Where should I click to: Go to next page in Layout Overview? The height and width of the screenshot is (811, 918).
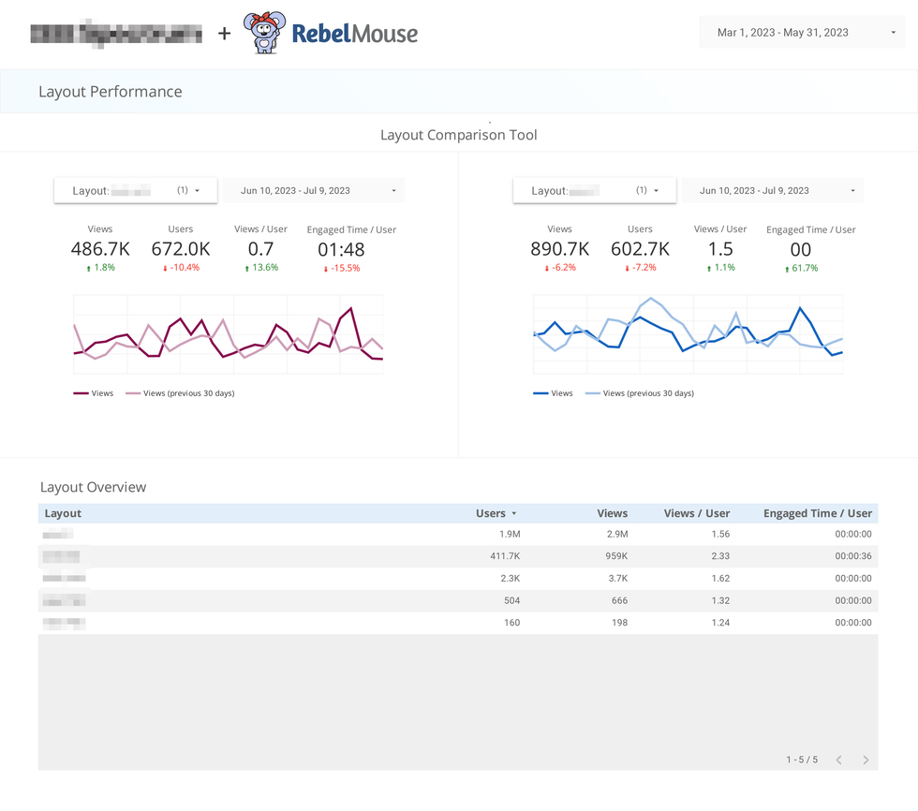point(864,759)
